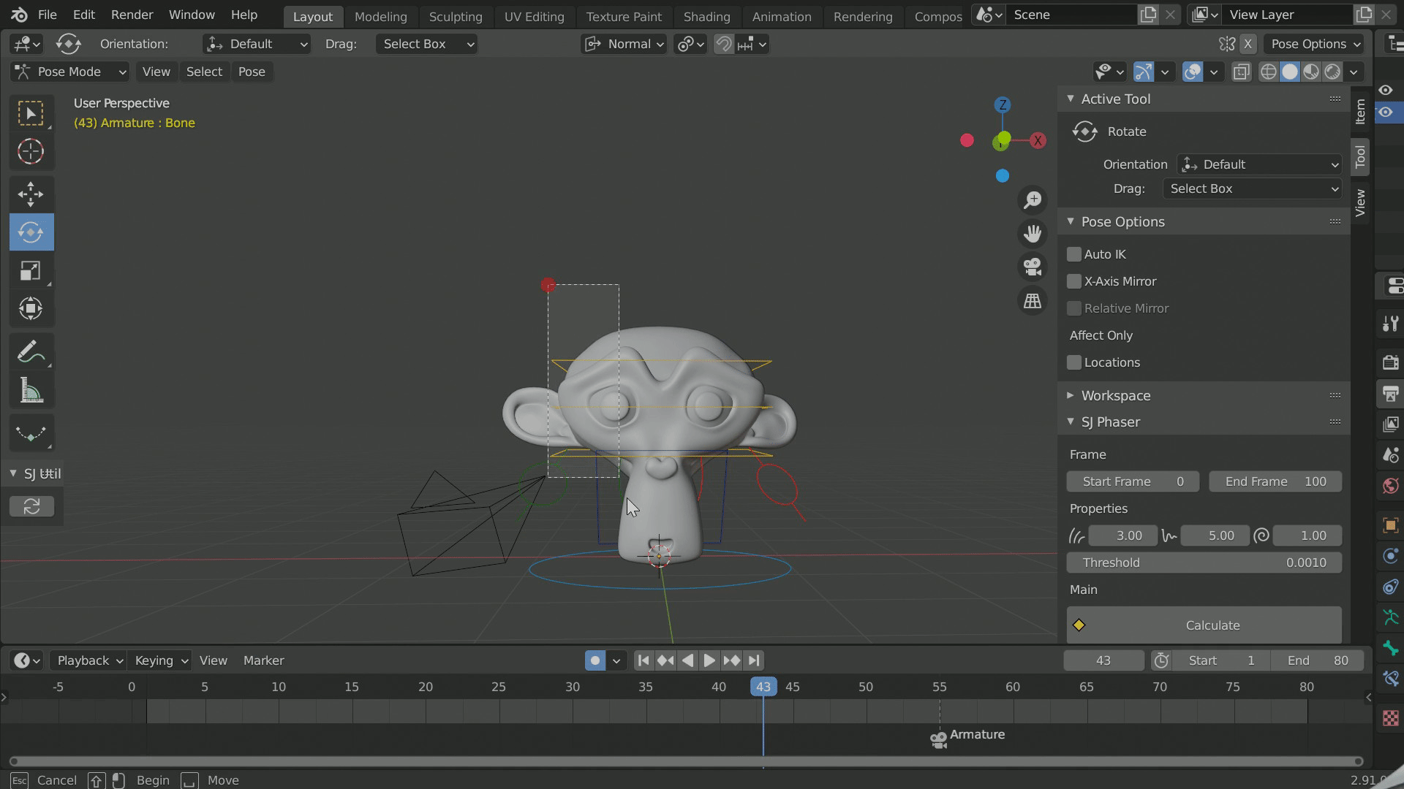Click the SJ Util refresh icon
Screen dimensions: 1404x789
(31, 506)
